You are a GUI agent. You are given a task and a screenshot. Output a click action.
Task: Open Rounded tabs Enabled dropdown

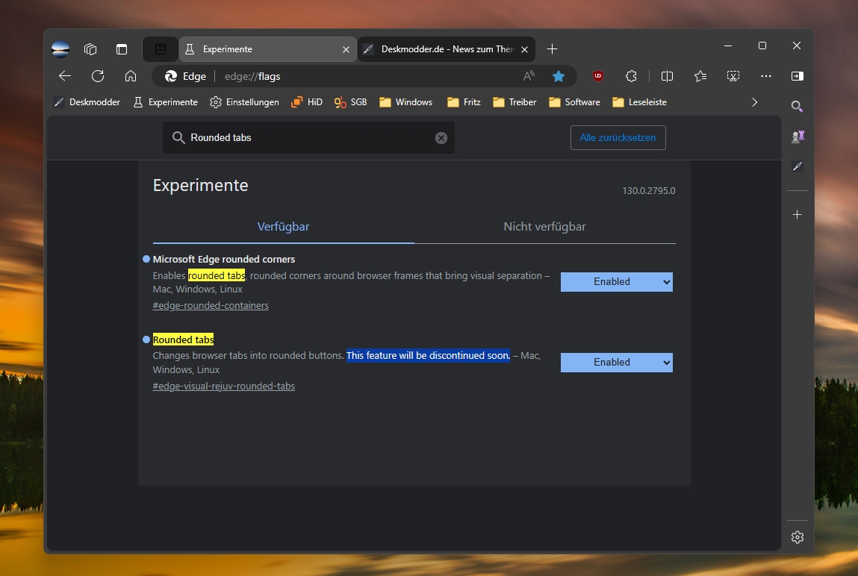point(617,363)
